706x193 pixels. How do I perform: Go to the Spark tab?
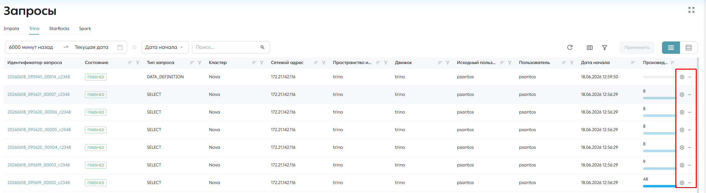click(x=85, y=28)
